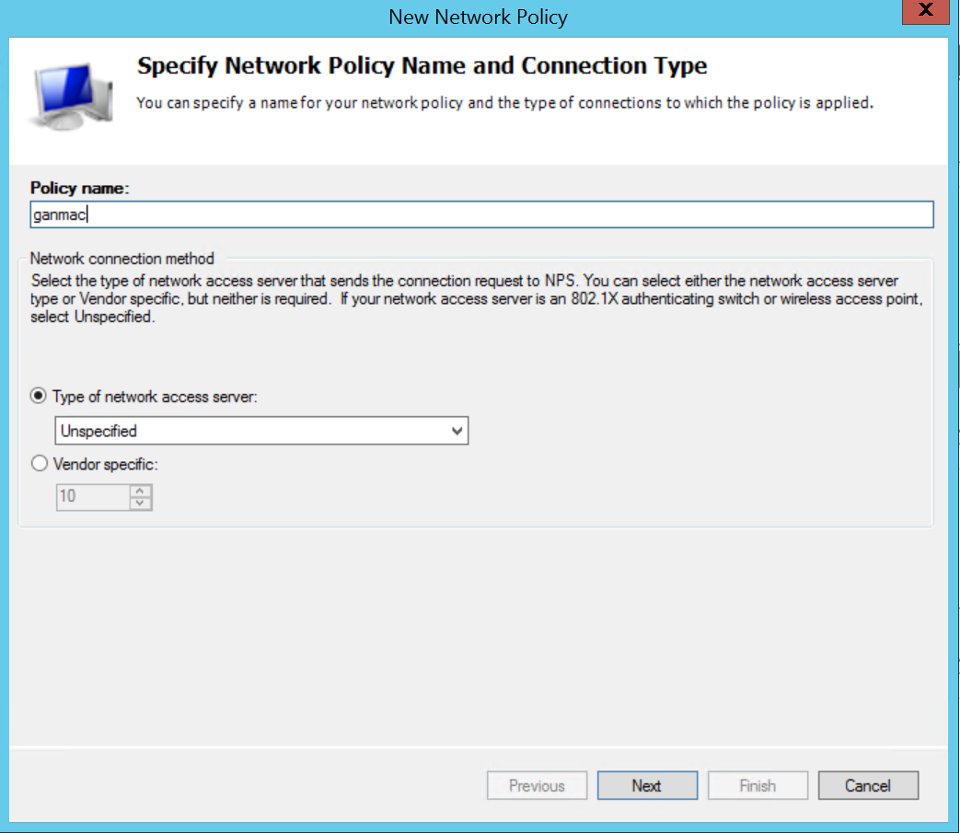Increase vendor specific value with up arrow
960x833 pixels.
(140, 491)
